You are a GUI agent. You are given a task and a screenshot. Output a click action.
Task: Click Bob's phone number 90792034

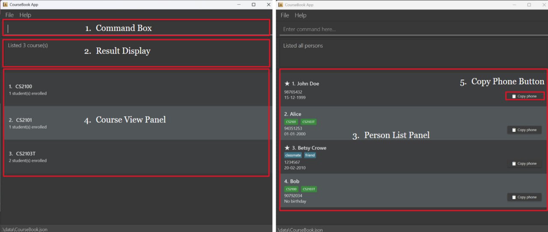pyautogui.click(x=293, y=196)
